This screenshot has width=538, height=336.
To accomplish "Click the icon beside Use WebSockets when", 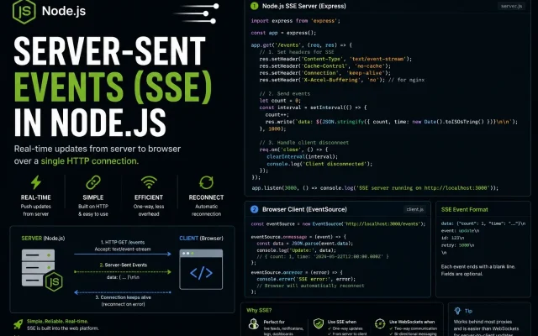I will (x=380, y=323).
